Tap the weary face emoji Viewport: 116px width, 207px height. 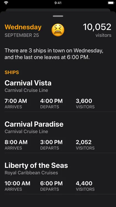pos(58,30)
